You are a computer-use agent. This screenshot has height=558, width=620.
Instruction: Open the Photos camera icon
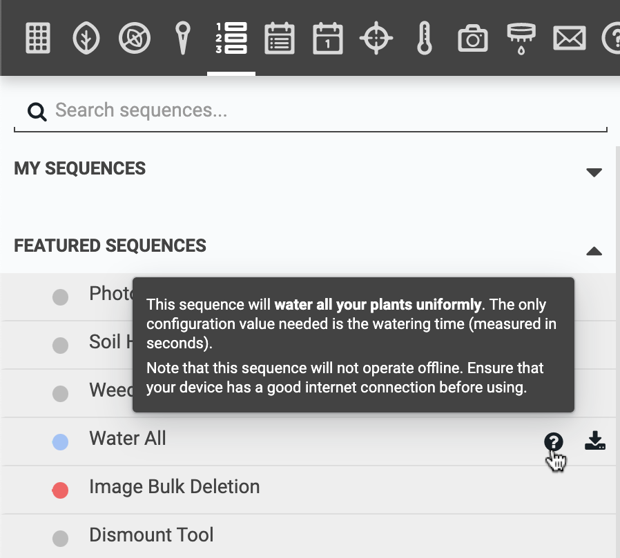(x=472, y=38)
